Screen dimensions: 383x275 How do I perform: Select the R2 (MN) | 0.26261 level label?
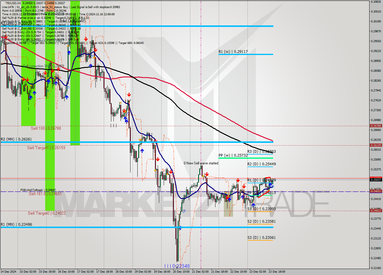pyautogui.click(x=16, y=139)
